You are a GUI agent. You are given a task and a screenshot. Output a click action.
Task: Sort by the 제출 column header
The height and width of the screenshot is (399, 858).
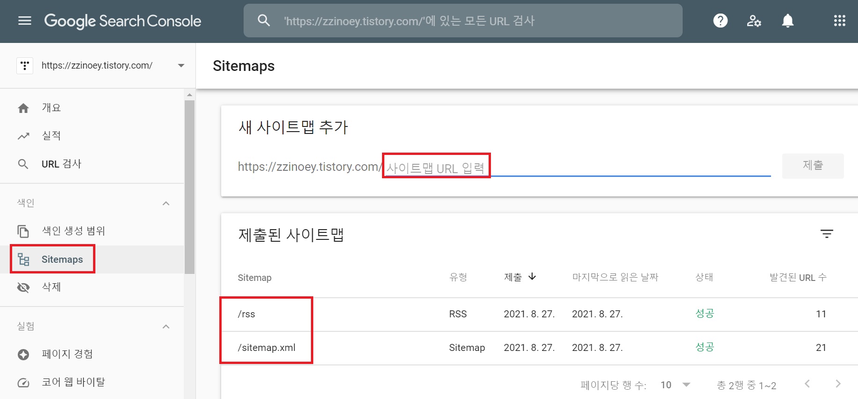tap(513, 277)
